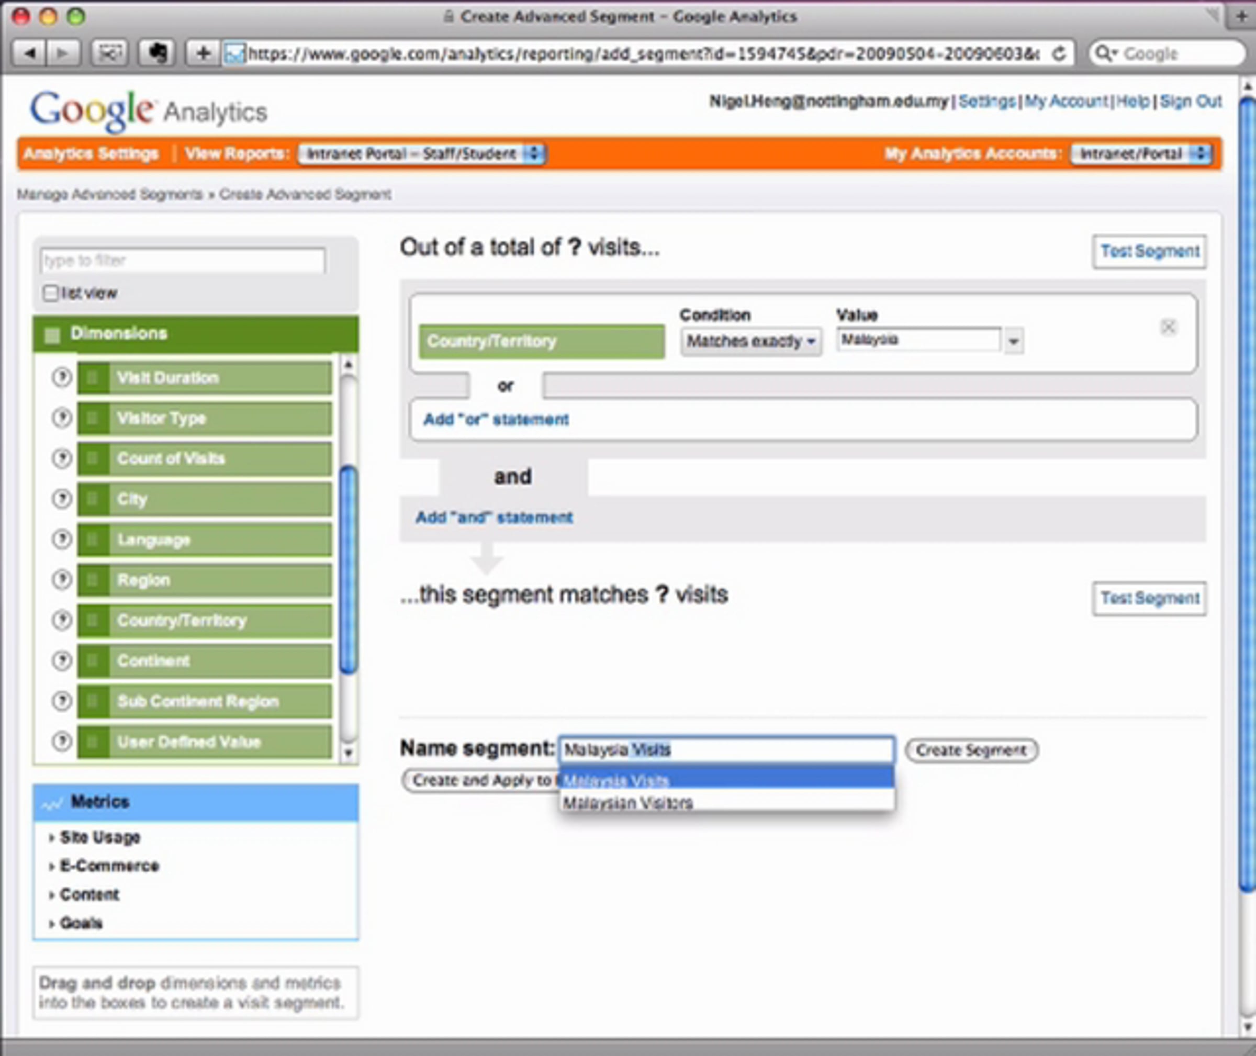Click the top Test Segment button
Viewport: 1256px width, 1056px height.
pyautogui.click(x=1149, y=251)
